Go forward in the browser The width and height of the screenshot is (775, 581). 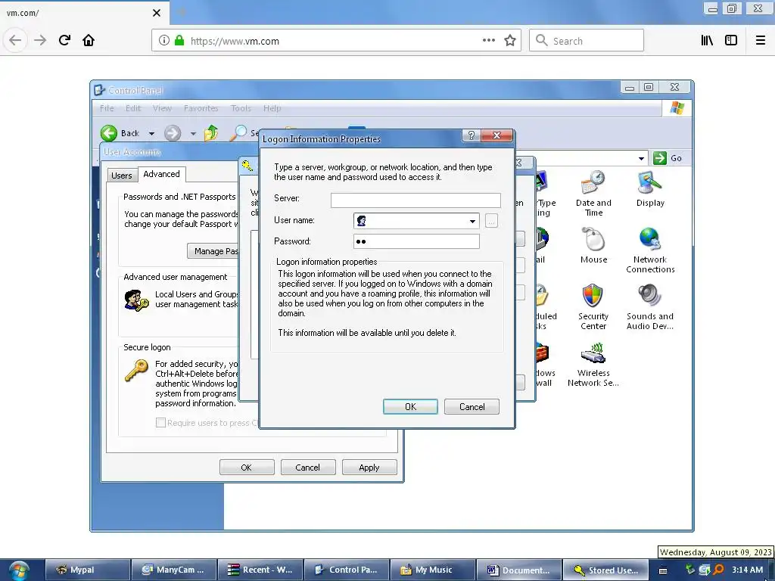40,40
